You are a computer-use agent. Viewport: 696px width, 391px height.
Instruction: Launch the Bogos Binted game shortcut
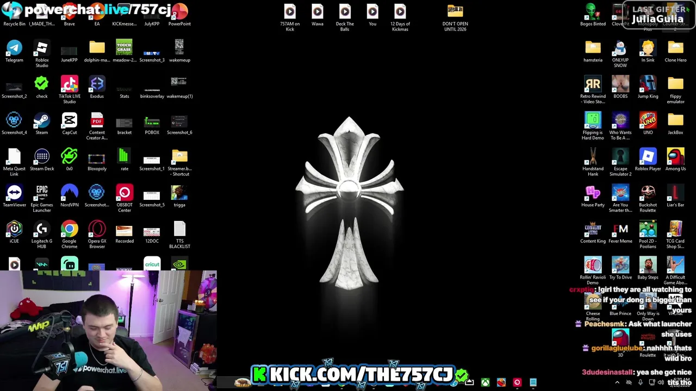pos(593,15)
